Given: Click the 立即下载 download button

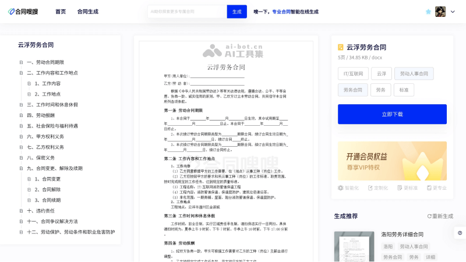Looking at the screenshot, I should [x=392, y=114].
